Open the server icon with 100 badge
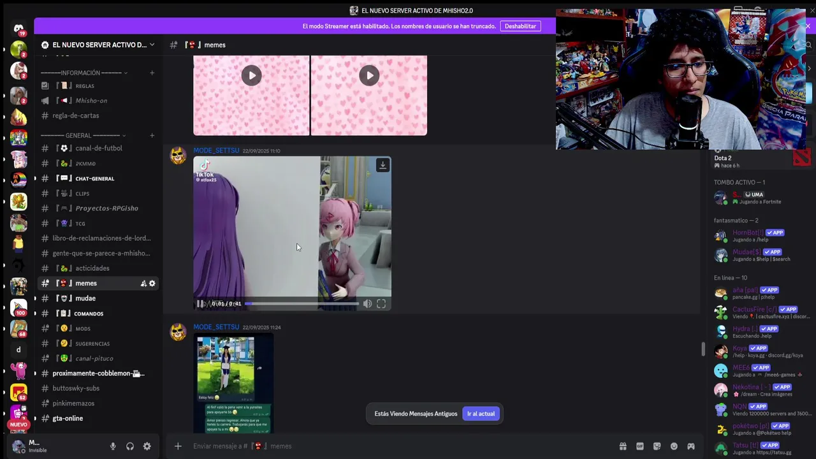816x459 pixels. click(x=18, y=307)
